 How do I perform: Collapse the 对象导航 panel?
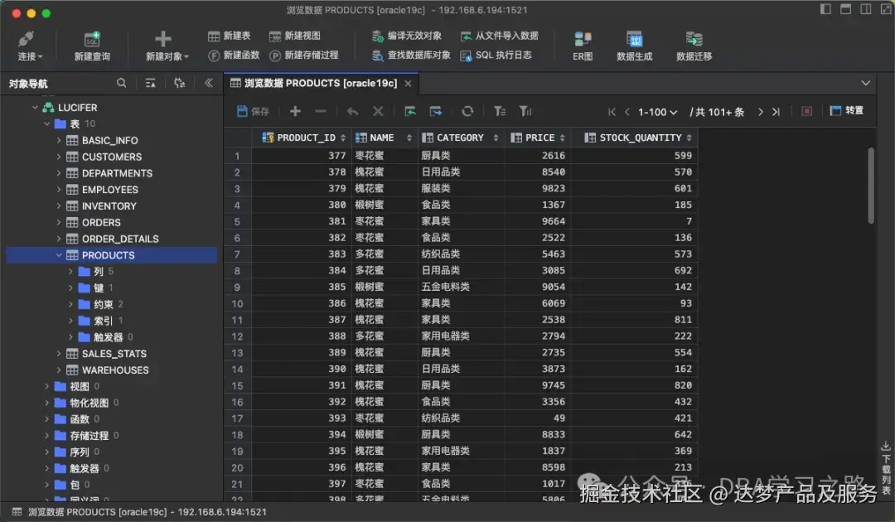coord(208,84)
